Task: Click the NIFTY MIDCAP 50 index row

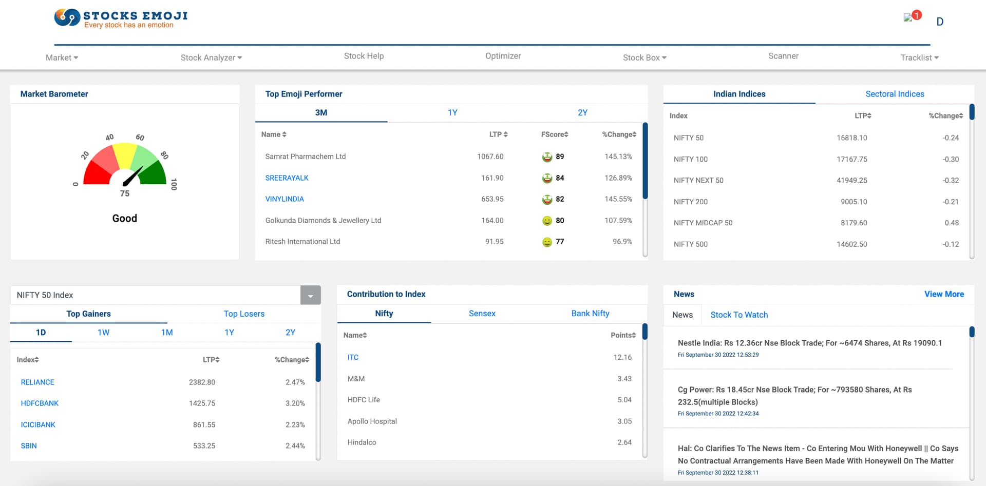Action: 816,223
